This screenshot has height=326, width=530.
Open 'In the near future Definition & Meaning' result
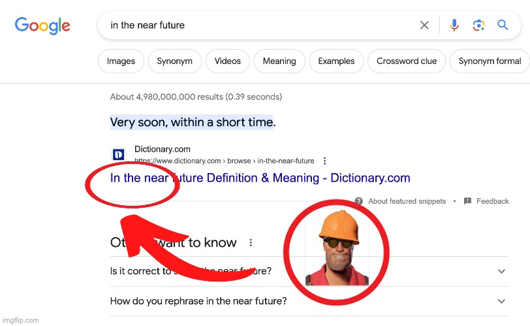pyautogui.click(x=260, y=178)
